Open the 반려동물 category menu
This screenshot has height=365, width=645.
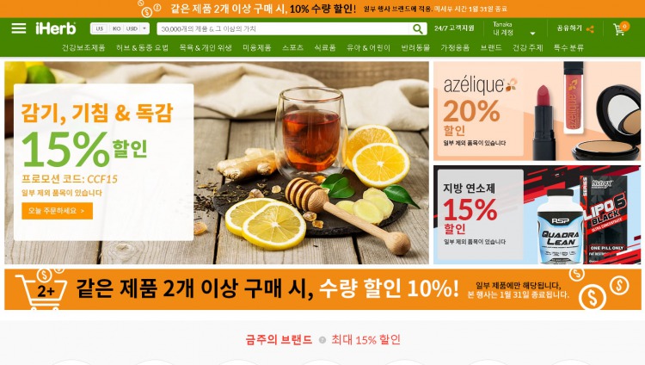(415, 48)
